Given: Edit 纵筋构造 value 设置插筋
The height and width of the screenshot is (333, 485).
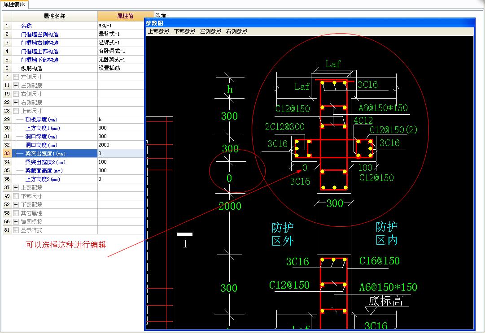Looking at the screenshot, I should (x=121, y=68).
